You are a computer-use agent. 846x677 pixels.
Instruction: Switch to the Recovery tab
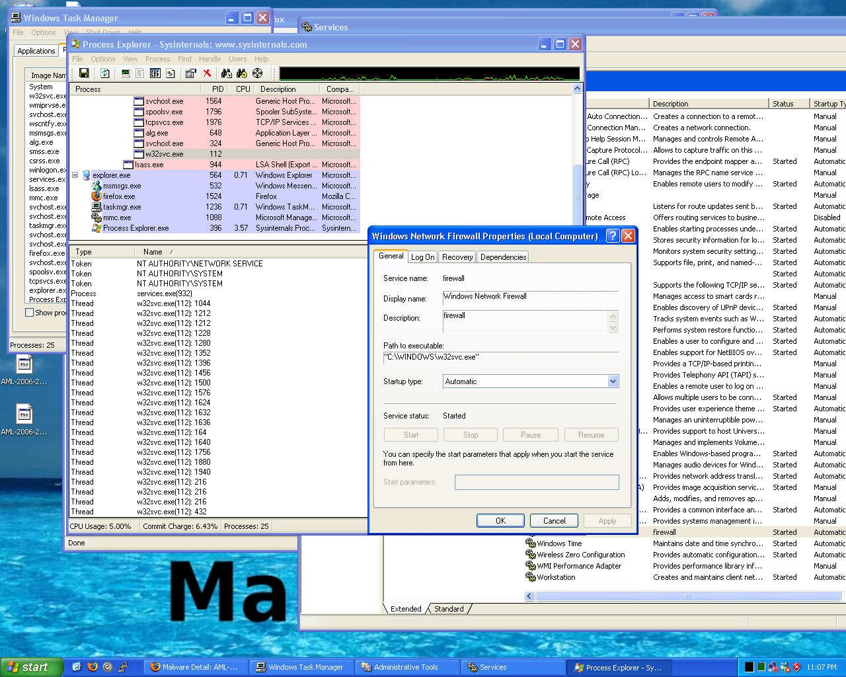tap(457, 257)
